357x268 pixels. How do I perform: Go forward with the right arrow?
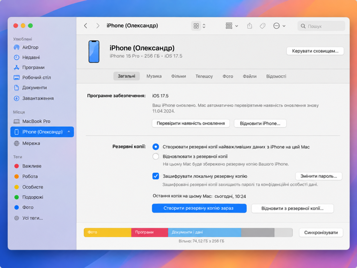click(98, 26)
